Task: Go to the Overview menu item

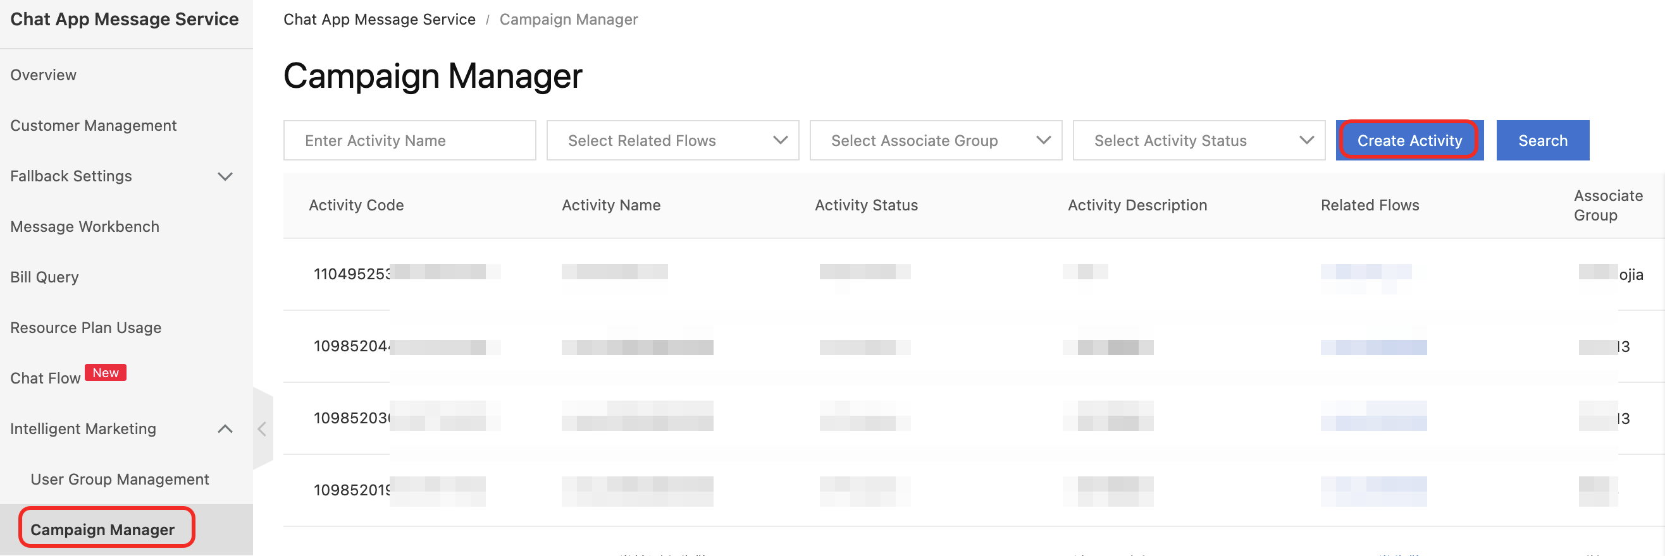Action: pos(43,75)
